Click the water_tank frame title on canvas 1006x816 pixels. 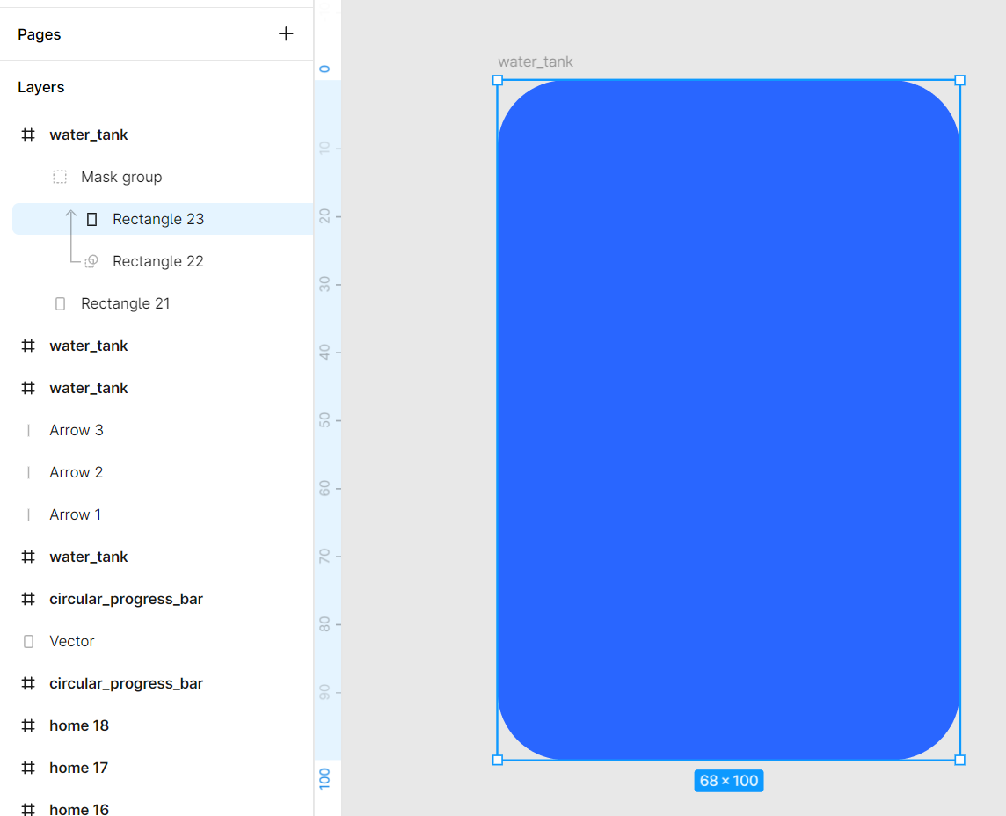point(536,62)
